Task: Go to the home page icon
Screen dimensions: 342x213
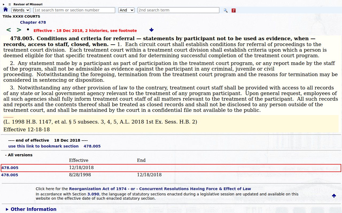Action: coord(6,10)
